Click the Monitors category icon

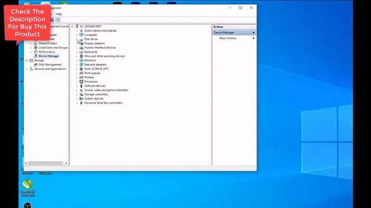[81, 60]
